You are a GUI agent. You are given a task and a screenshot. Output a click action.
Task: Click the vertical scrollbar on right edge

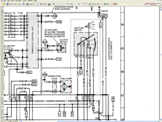[x=160, y=64]
